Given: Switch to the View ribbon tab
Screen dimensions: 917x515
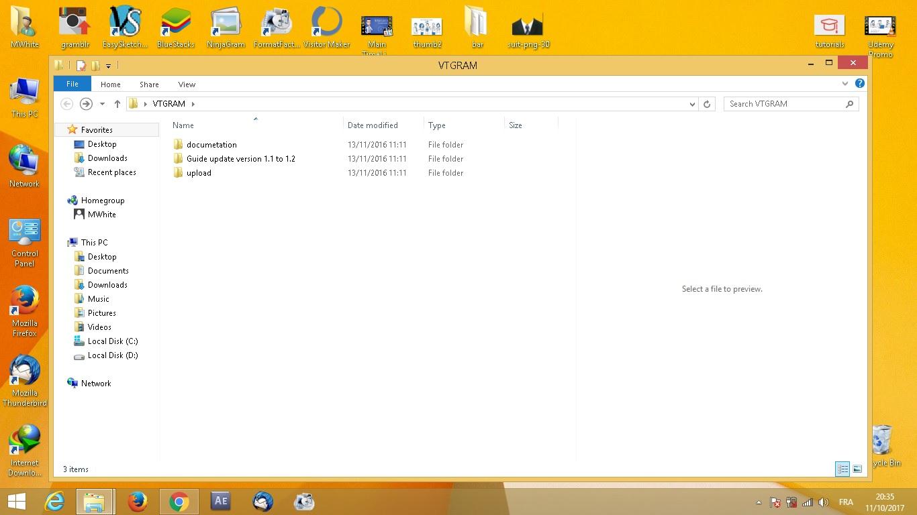Looking at the screenshot, I should click(x=187, y=84).
